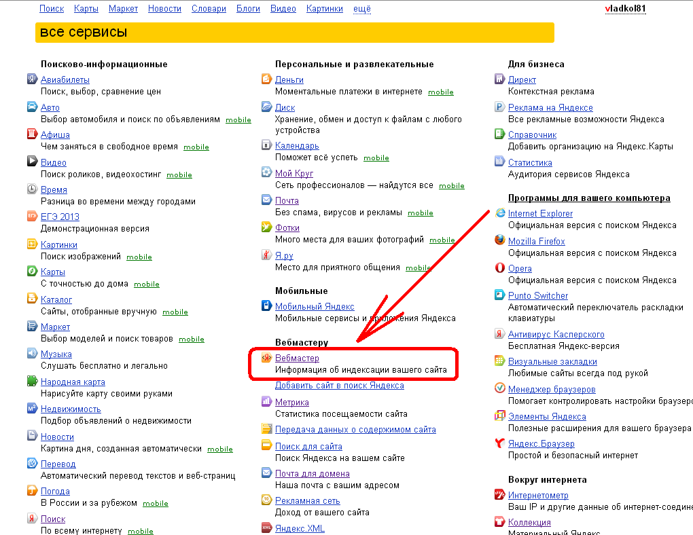This screenshot has width=693, height=535.
Task: Follow Добавить сайт в поиск Яндекса link
Action: [x=340, y=385]
